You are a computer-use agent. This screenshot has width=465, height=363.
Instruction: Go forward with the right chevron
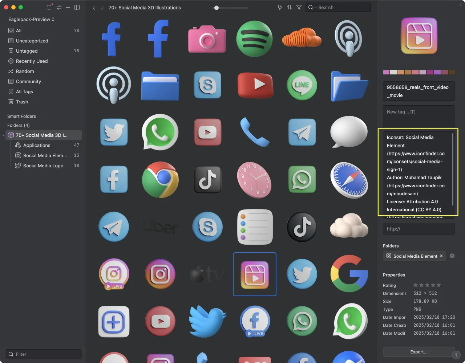pyautogui.click(x=102, y=8)
